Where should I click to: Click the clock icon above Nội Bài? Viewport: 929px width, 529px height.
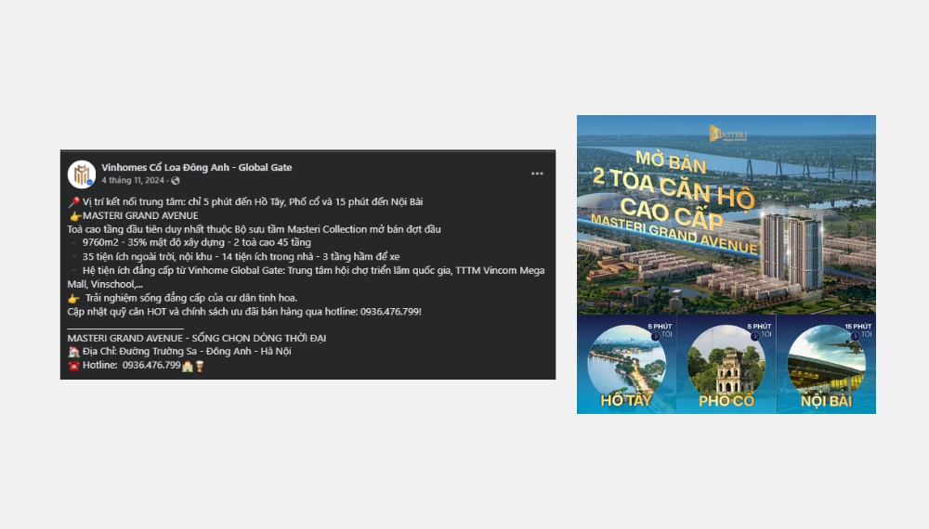tap(855, 336)
